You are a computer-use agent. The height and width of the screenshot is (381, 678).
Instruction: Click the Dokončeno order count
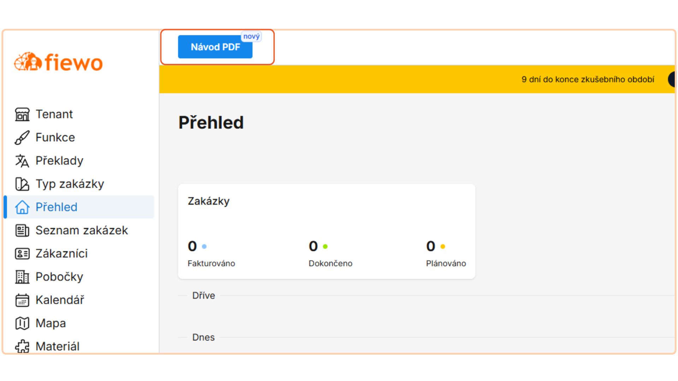pyautogui.click(x=313, y=246)
